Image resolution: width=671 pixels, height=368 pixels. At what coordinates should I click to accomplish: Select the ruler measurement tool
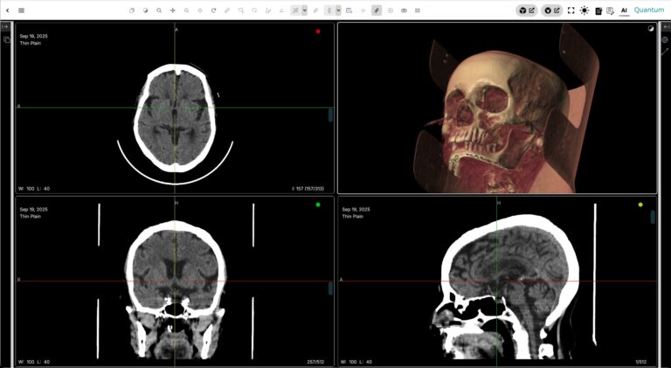pos(227,10)
